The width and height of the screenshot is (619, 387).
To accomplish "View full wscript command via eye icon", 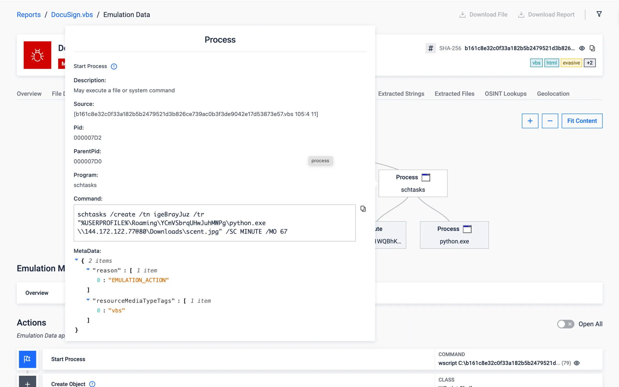I will (x=577, y=363).
